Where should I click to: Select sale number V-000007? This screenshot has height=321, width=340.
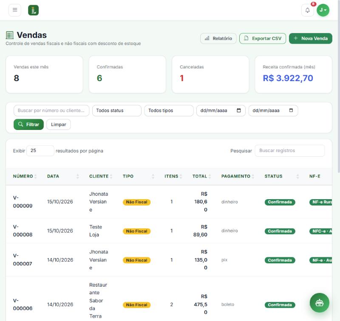point(23,260)
